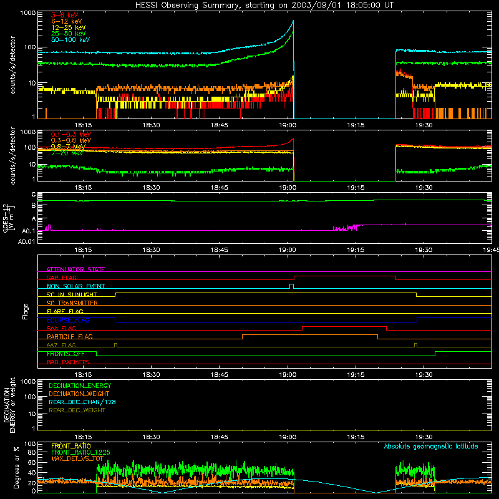Pick the 50-100 keV legend label
499x499 pixels.
(70, 40)
